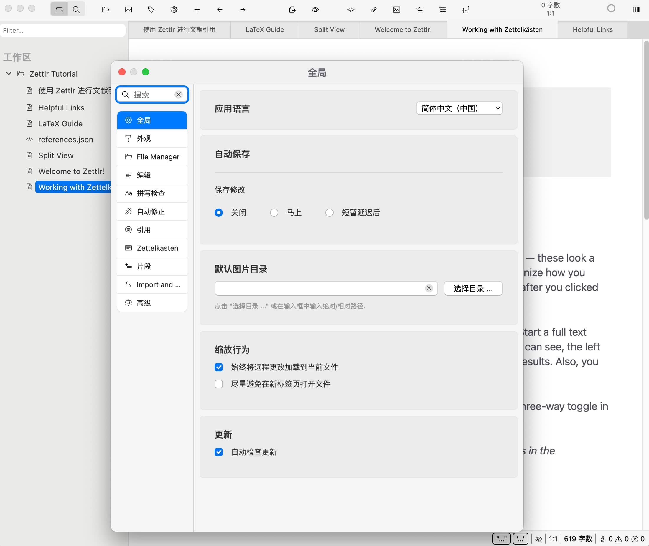Uncheck 自动检查更新 checkbox
649x546 pixels.
click(219, 452)
